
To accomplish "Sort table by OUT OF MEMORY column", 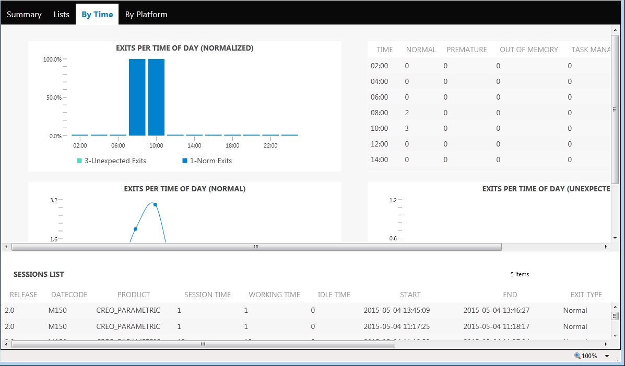I will tap(529, 50).
